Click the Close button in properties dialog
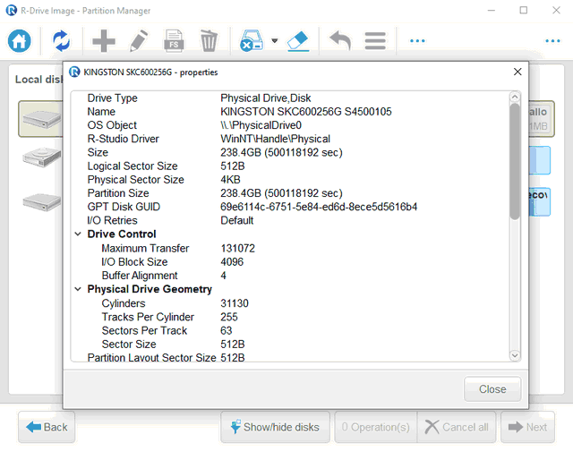This screenshot has height=451, width=573. pos(492,389)
